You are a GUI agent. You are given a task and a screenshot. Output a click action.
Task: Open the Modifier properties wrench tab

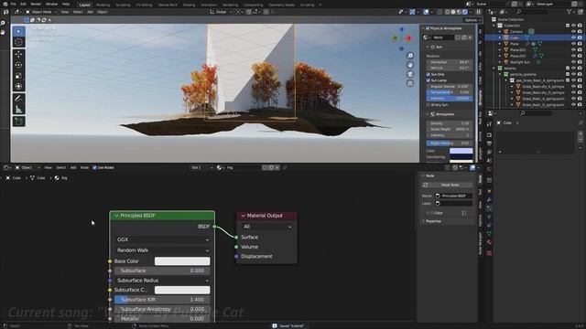[489, 200]
